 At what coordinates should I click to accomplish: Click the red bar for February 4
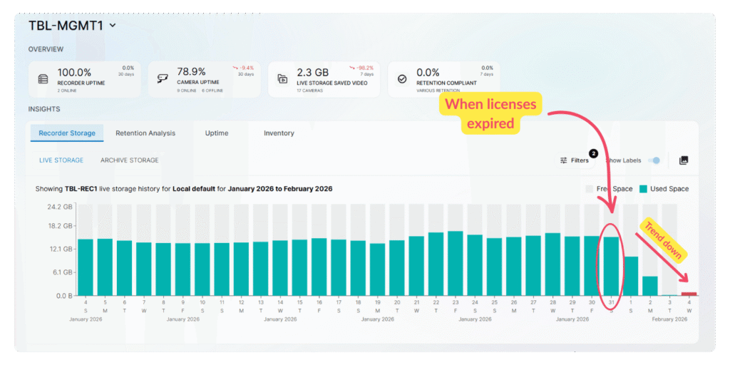pos(689,293)
